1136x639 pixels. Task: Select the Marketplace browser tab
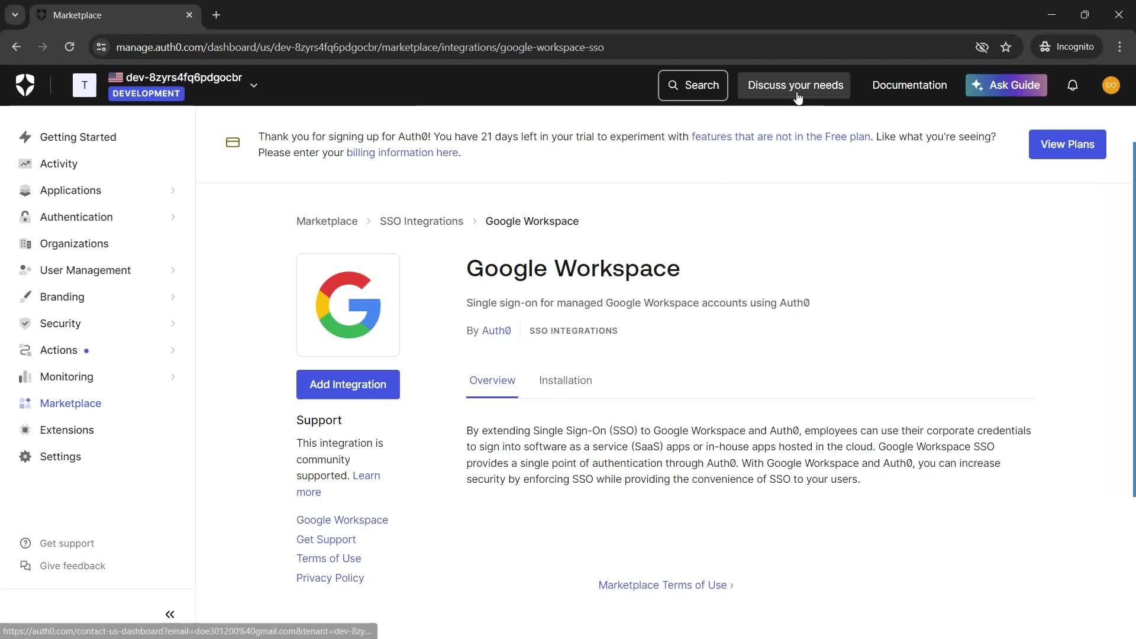(115, 15)
